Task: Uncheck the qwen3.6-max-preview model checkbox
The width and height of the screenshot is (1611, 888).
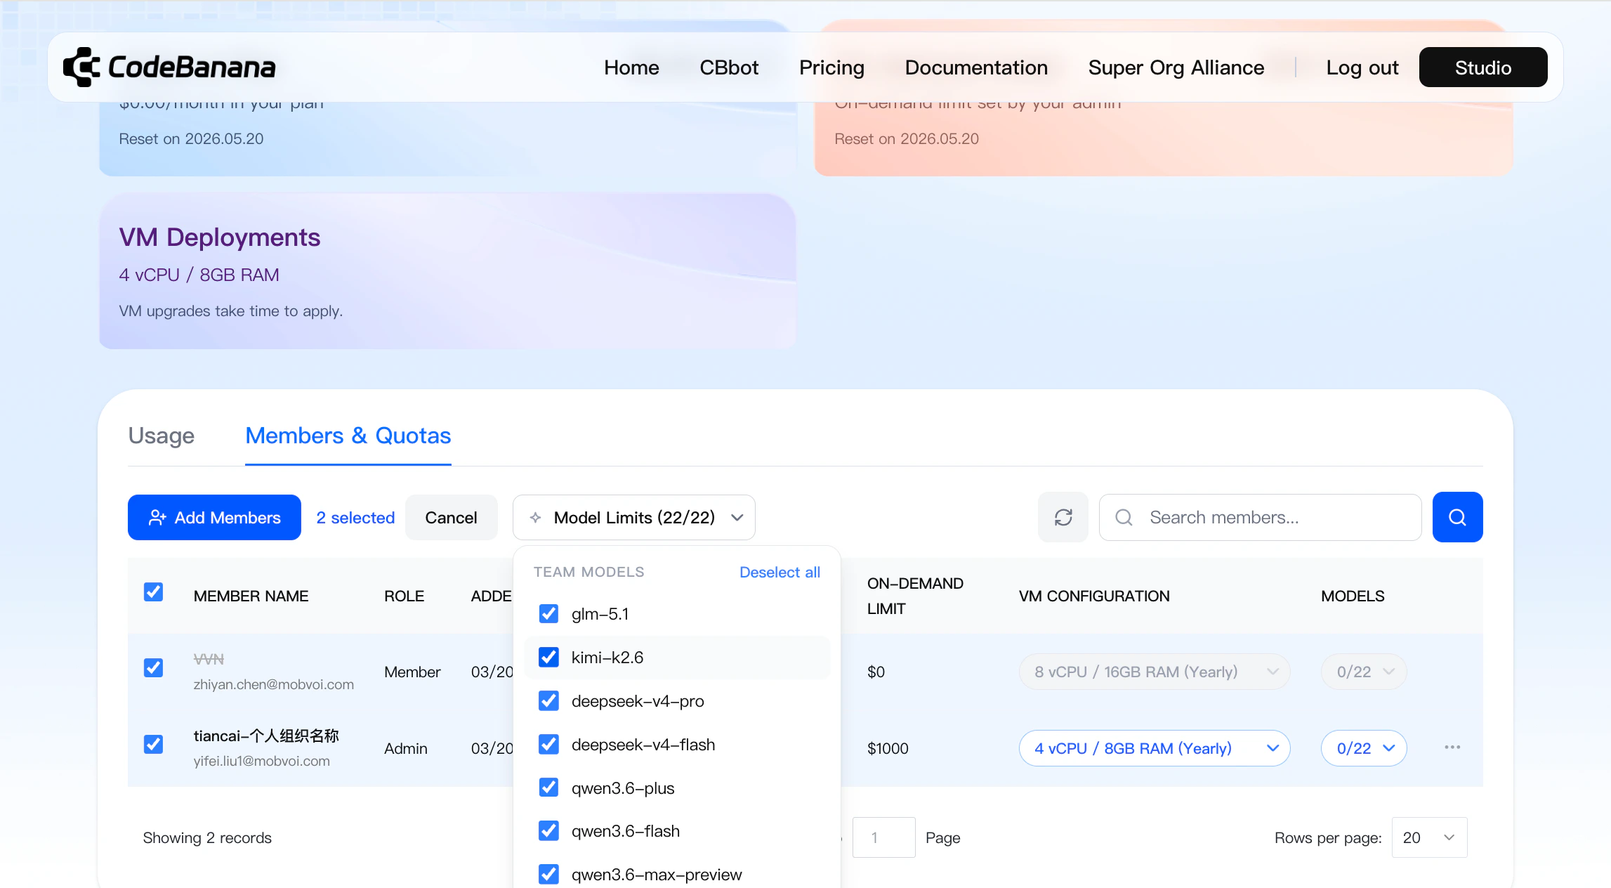Action: pos(548,875)
